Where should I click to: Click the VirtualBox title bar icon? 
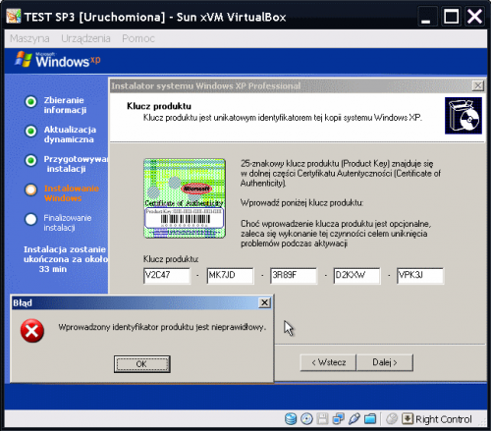pos(14,16)
